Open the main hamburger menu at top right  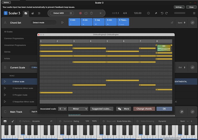(x=194, y=13)
